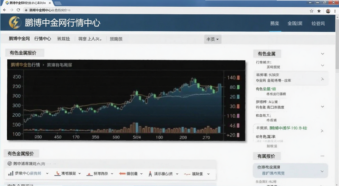This screenshot has width=339, height=186.
Task: Expand the chevron in the blue sidebar card
Action: point(322,171)
